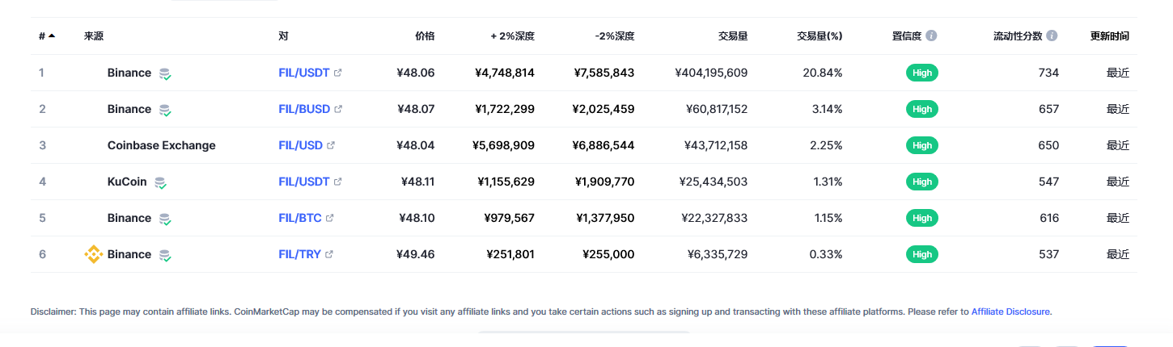Image resolution: width=1173 pixels, height=347 pixels.
Task: Click the reserve verification icon next to KuCoin
Action: coord(161,182)
